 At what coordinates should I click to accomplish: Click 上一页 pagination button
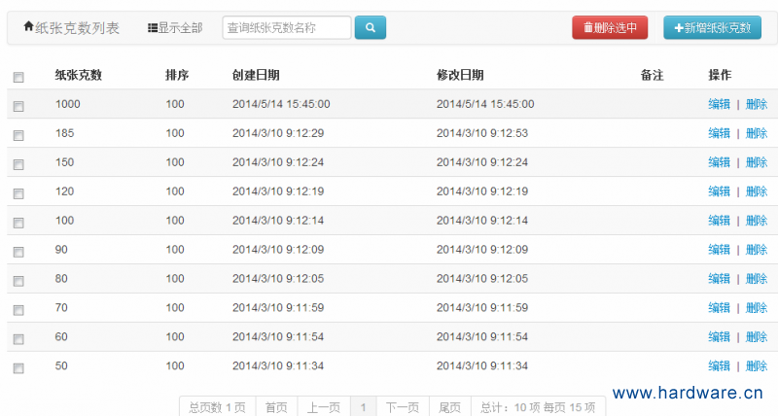[x=323, y=407]
